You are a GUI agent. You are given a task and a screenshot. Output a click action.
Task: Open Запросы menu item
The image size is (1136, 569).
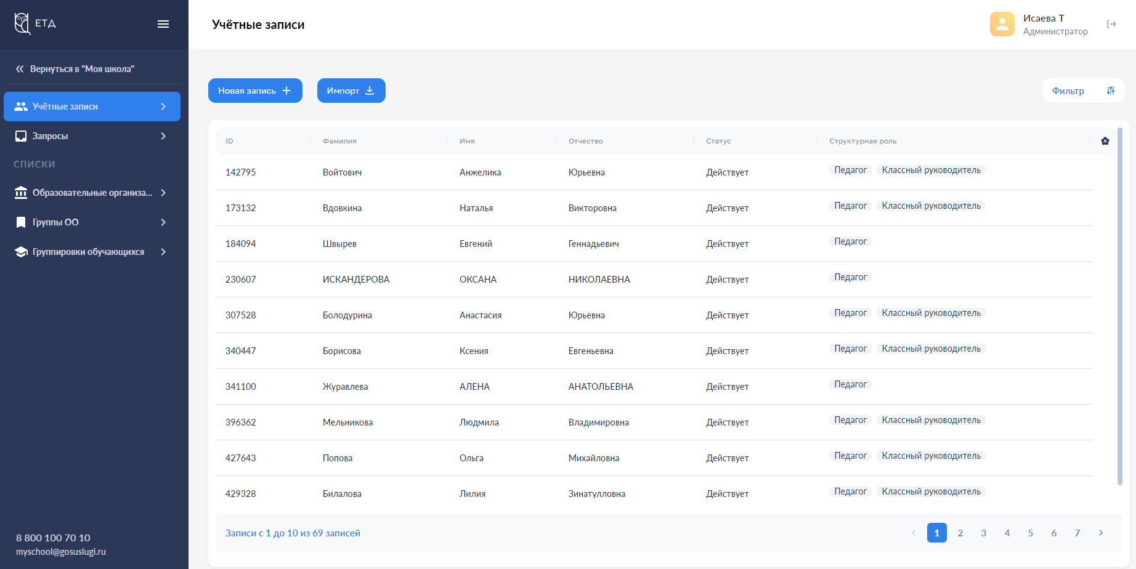(92, 136)
